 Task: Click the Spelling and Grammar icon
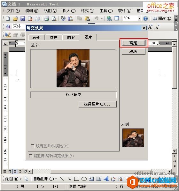63,18
